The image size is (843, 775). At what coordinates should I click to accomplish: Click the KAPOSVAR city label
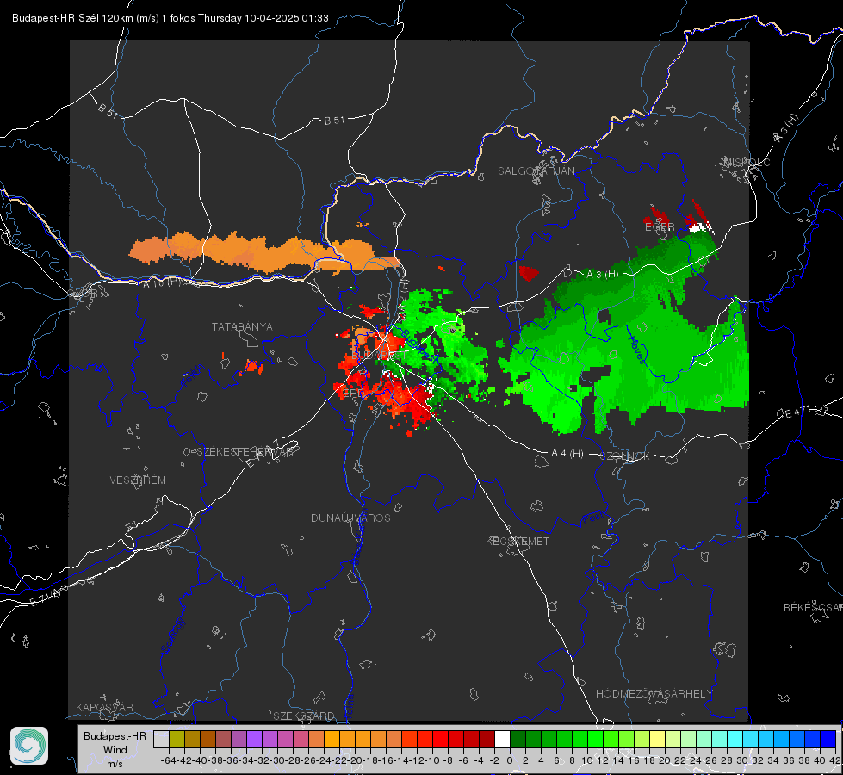pos(104,707)
